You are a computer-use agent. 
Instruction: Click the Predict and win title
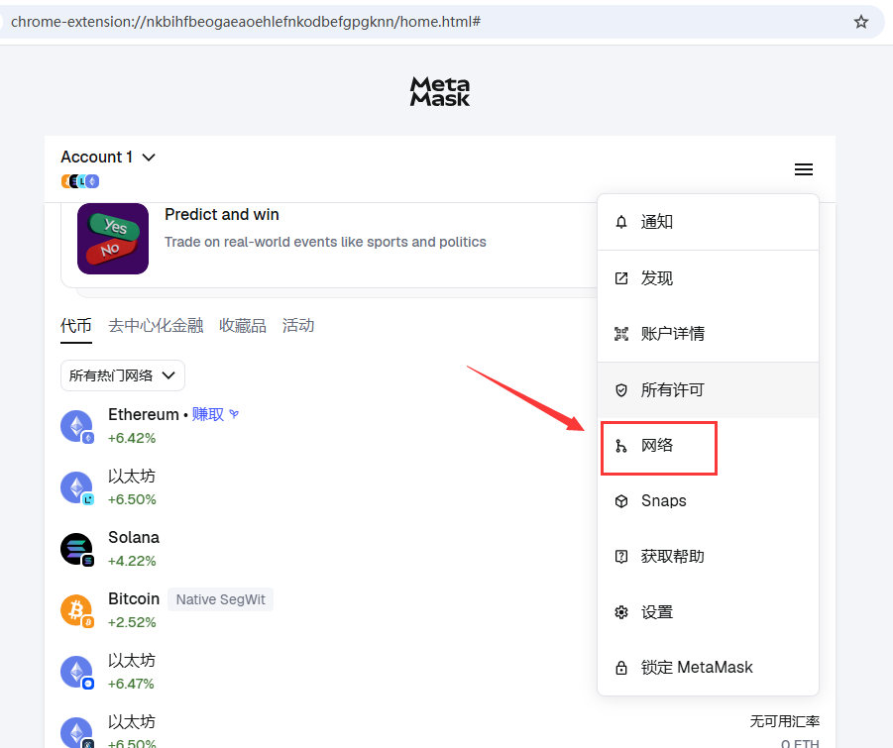click(x=222, y=215)
